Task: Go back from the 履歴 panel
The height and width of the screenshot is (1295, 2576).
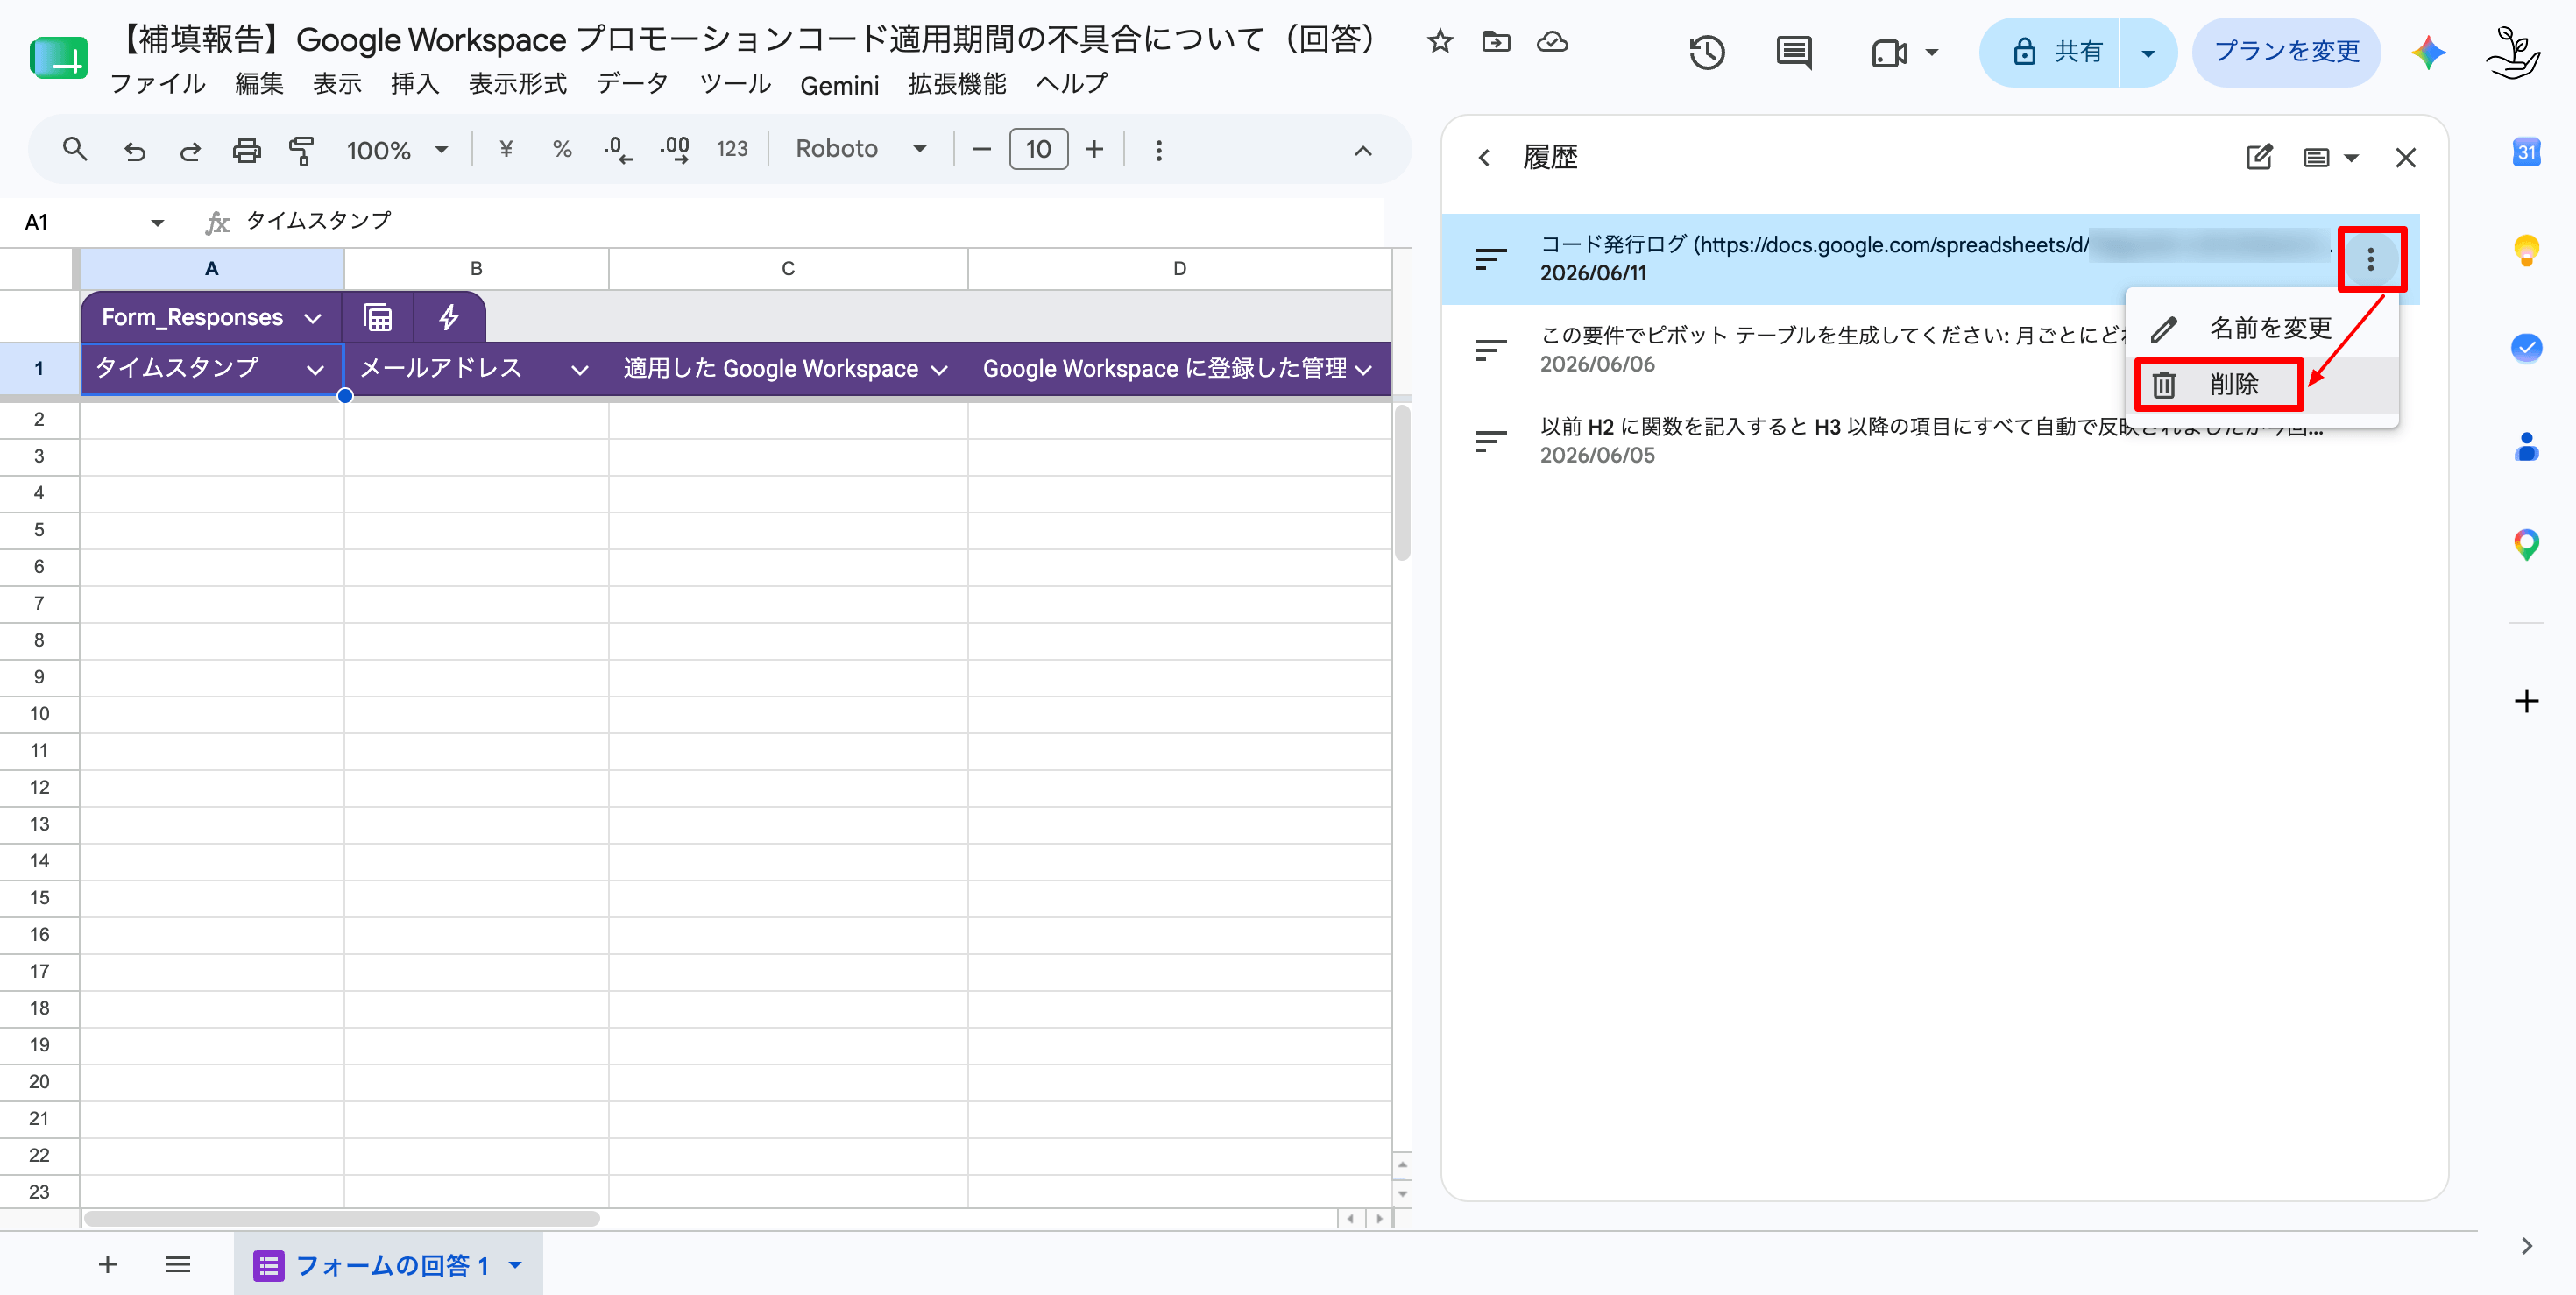Action: click(1484, 158)
